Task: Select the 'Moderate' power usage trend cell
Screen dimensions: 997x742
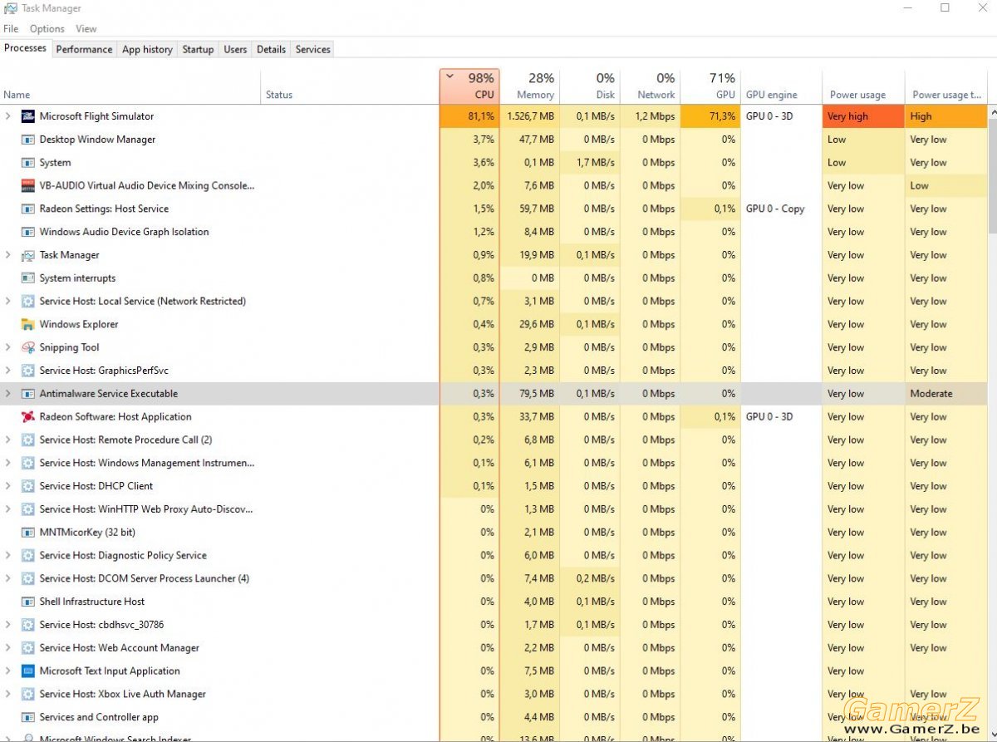Action: coord(946,394)
